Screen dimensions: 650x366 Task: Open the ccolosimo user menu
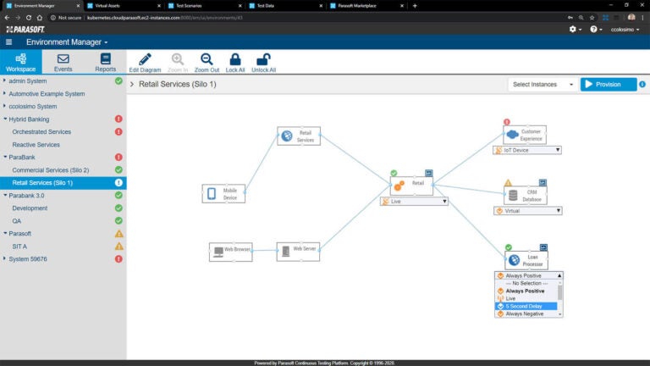point(625,30)
